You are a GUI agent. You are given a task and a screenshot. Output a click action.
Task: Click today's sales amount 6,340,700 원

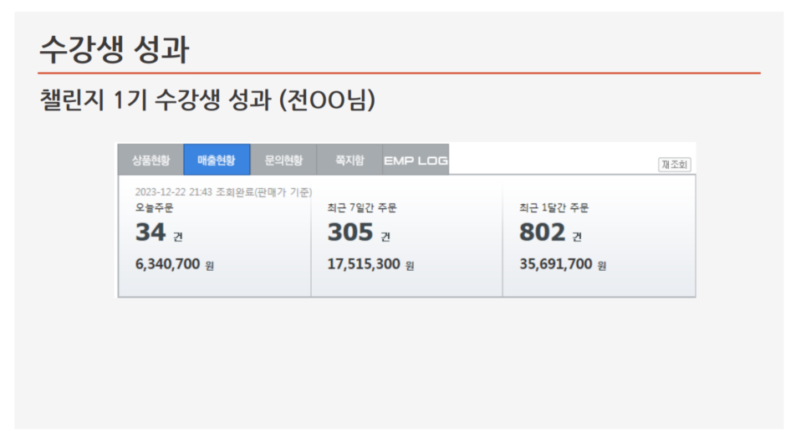pyautogui.click(x=175, y=265)
